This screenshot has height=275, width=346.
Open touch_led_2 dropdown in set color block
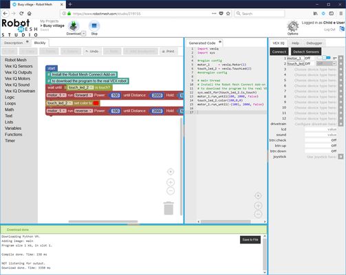click(x=60, y=103)
